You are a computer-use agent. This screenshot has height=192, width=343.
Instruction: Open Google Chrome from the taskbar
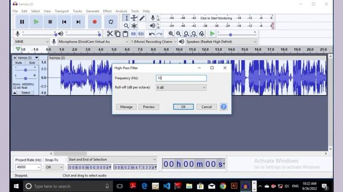pyautogui.click(x=223, y=186)
